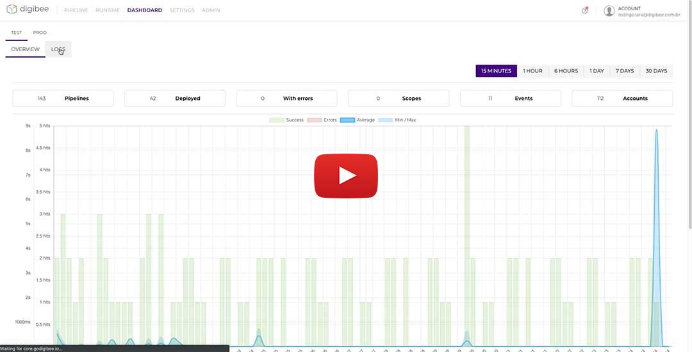Set time range to 7 DAYS

click(625, 71)
